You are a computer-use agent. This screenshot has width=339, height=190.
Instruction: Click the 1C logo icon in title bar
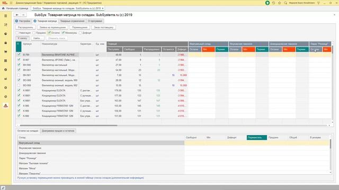click(5, 3)
